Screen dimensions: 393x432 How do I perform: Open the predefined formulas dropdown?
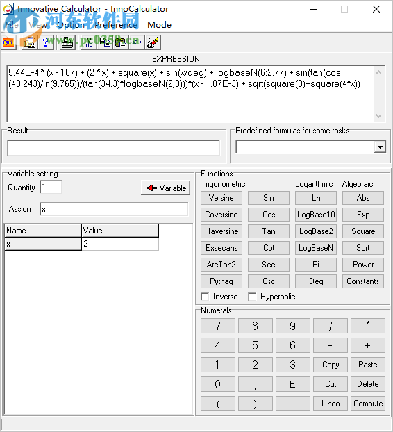click(x=380, y=147)
